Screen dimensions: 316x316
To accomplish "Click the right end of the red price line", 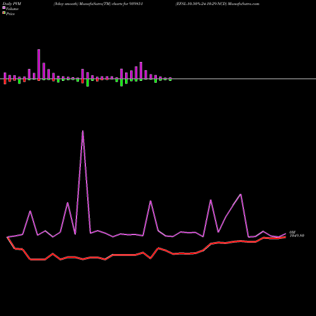I will click(x=286, y=237).
